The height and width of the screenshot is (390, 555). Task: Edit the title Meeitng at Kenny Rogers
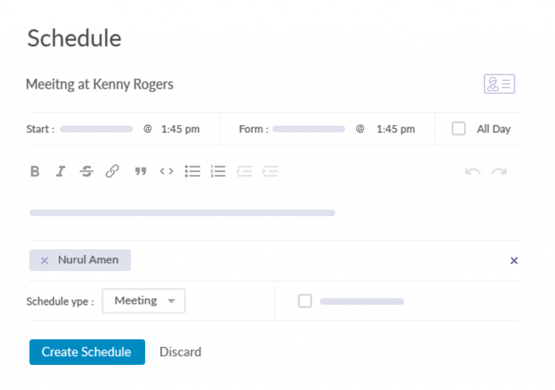point(100,84)
